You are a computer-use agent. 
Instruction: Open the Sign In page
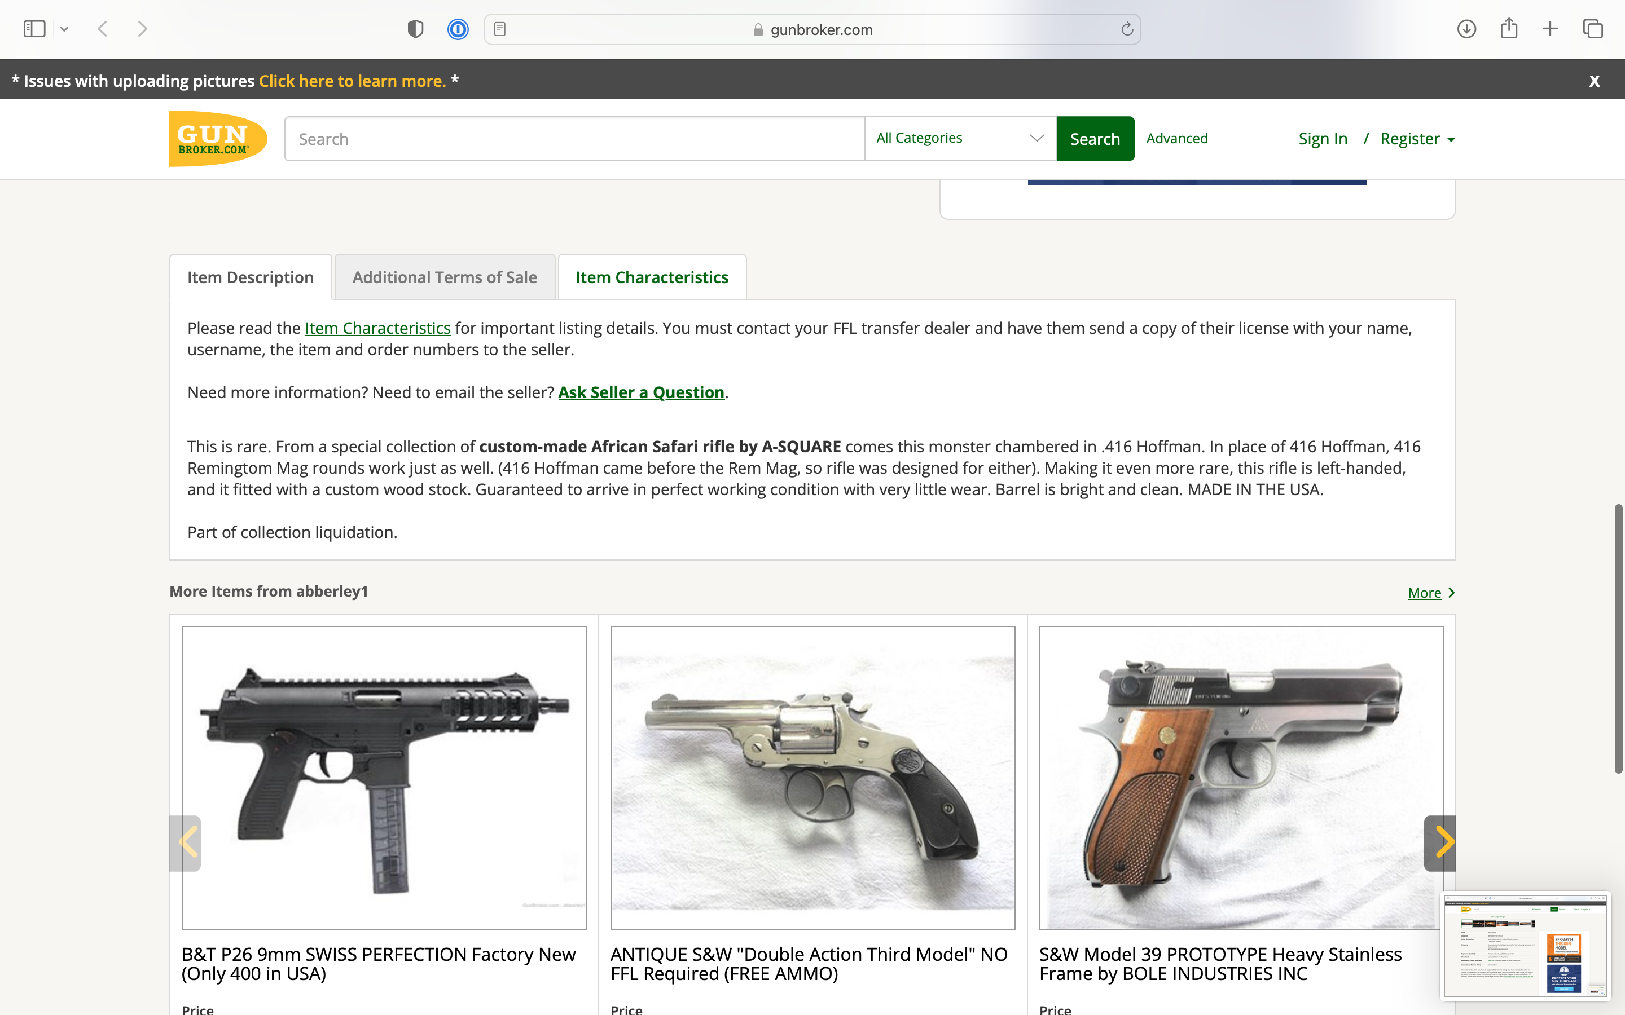click(x=1323, y=139)
